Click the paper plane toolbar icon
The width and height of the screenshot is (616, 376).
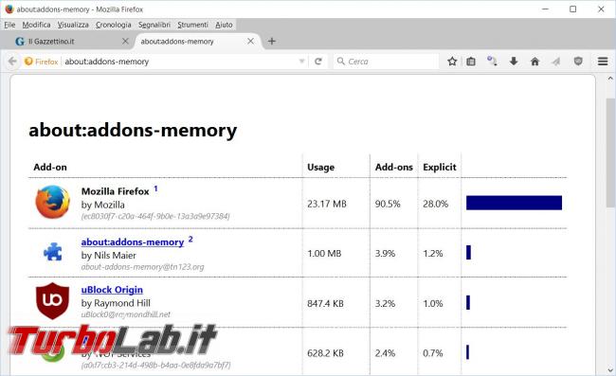555,62
